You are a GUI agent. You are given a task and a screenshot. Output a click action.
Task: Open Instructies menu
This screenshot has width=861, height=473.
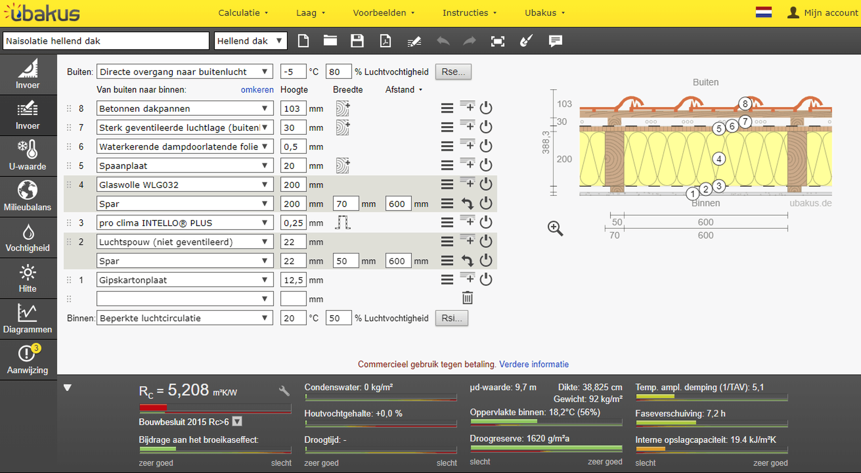coord(469,13)
